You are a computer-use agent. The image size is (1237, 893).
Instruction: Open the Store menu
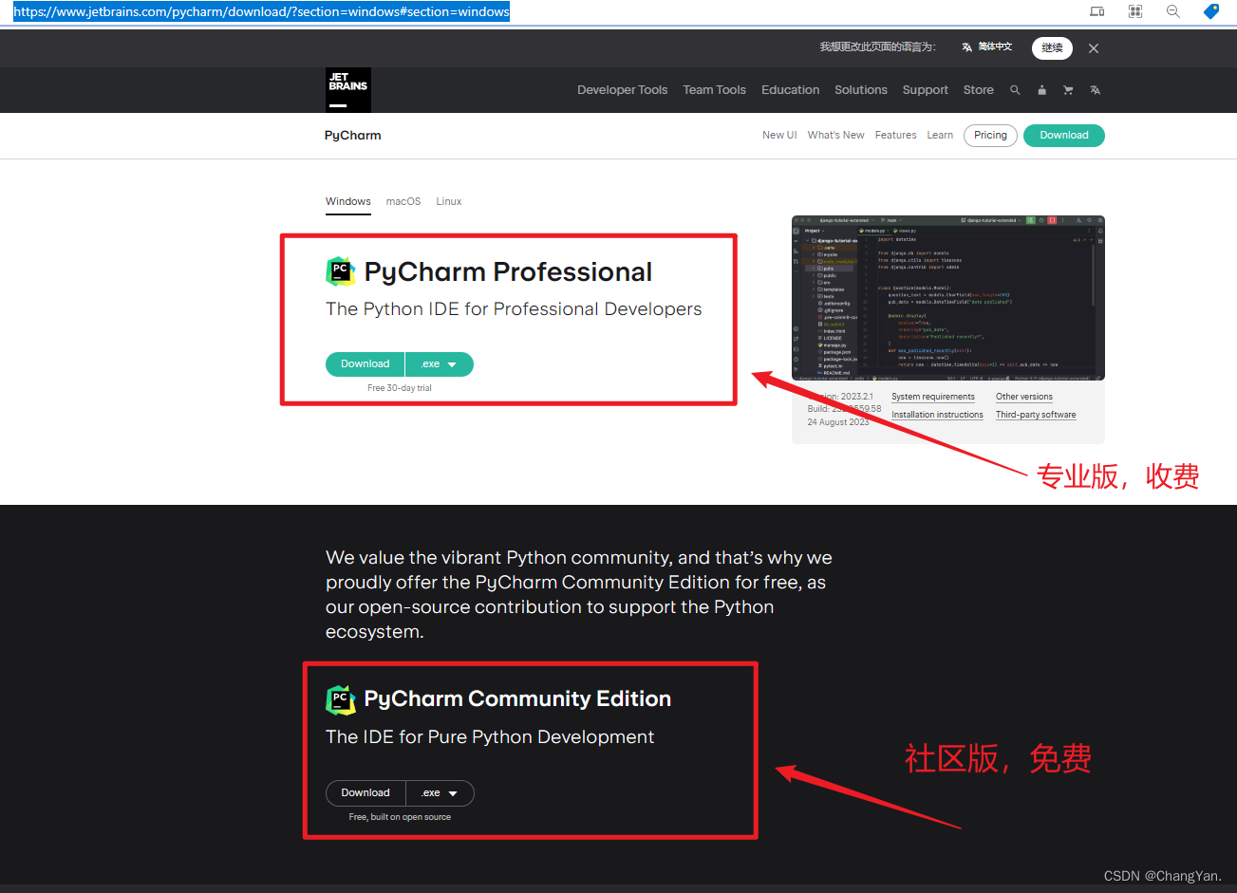coord(979,90)
